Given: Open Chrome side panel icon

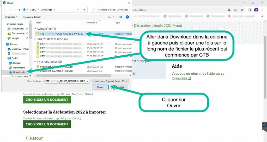Looking at the screenshot, I should tap(250, 10).
